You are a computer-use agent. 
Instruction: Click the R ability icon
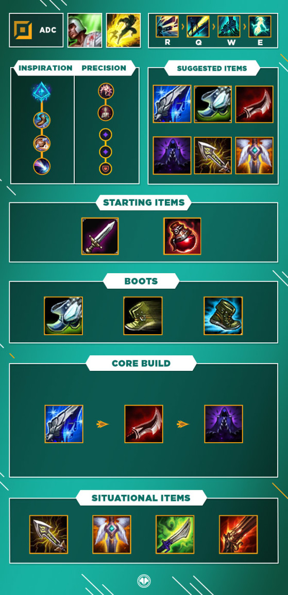167,26
